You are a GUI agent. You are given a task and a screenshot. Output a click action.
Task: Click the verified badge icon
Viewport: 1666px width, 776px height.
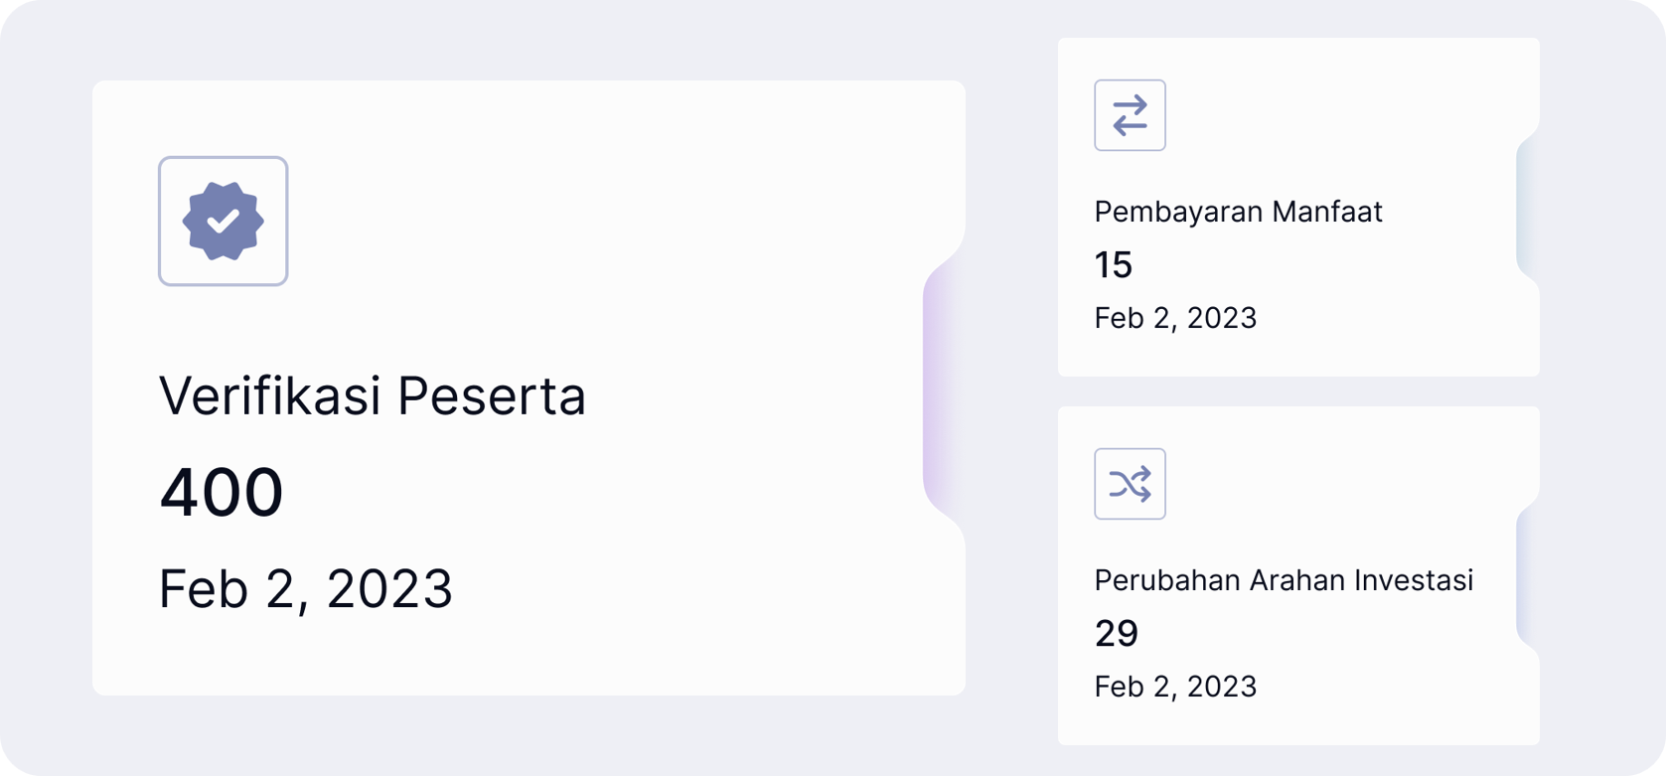coord(223,221)
